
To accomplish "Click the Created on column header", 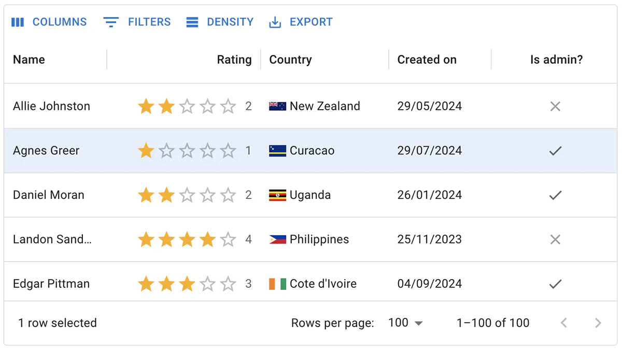I will pyautogui.click(x=427, y=60).
